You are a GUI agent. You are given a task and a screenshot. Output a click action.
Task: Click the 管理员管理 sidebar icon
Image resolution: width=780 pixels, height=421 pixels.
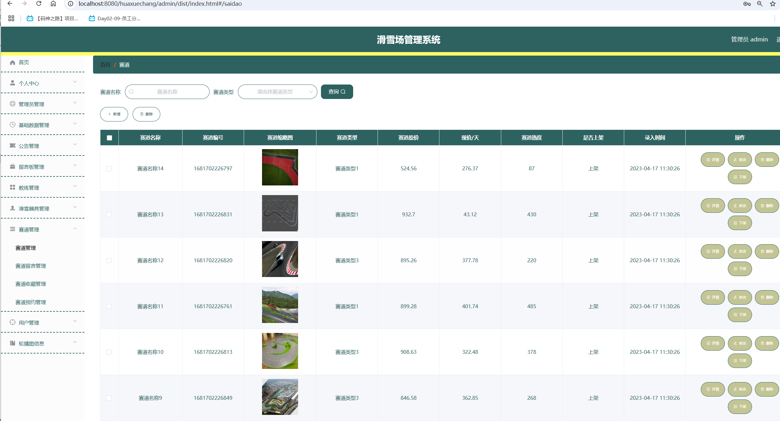click(13, 104)
